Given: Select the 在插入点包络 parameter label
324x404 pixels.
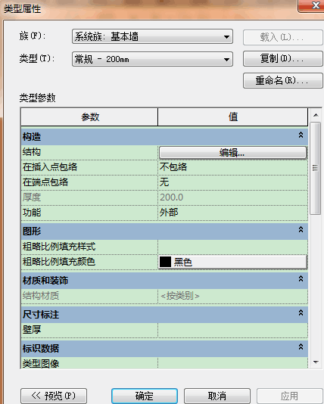Looking at the screenshot, I should (50, 167).
